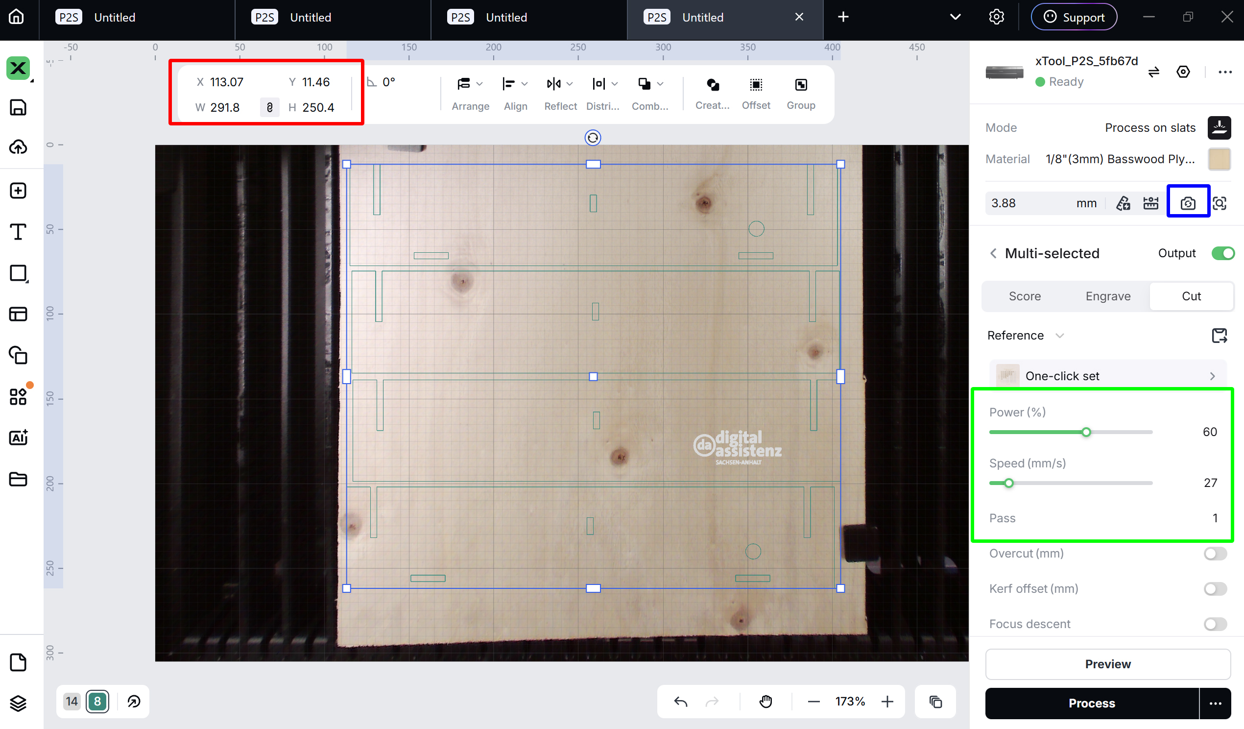Go back from Multi-selected panel
This screenshot has width=1244, height=729.
click(x=993, y=254)
